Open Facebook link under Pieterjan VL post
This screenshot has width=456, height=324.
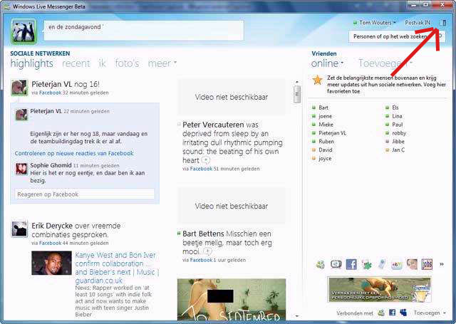tap(50, 93)
